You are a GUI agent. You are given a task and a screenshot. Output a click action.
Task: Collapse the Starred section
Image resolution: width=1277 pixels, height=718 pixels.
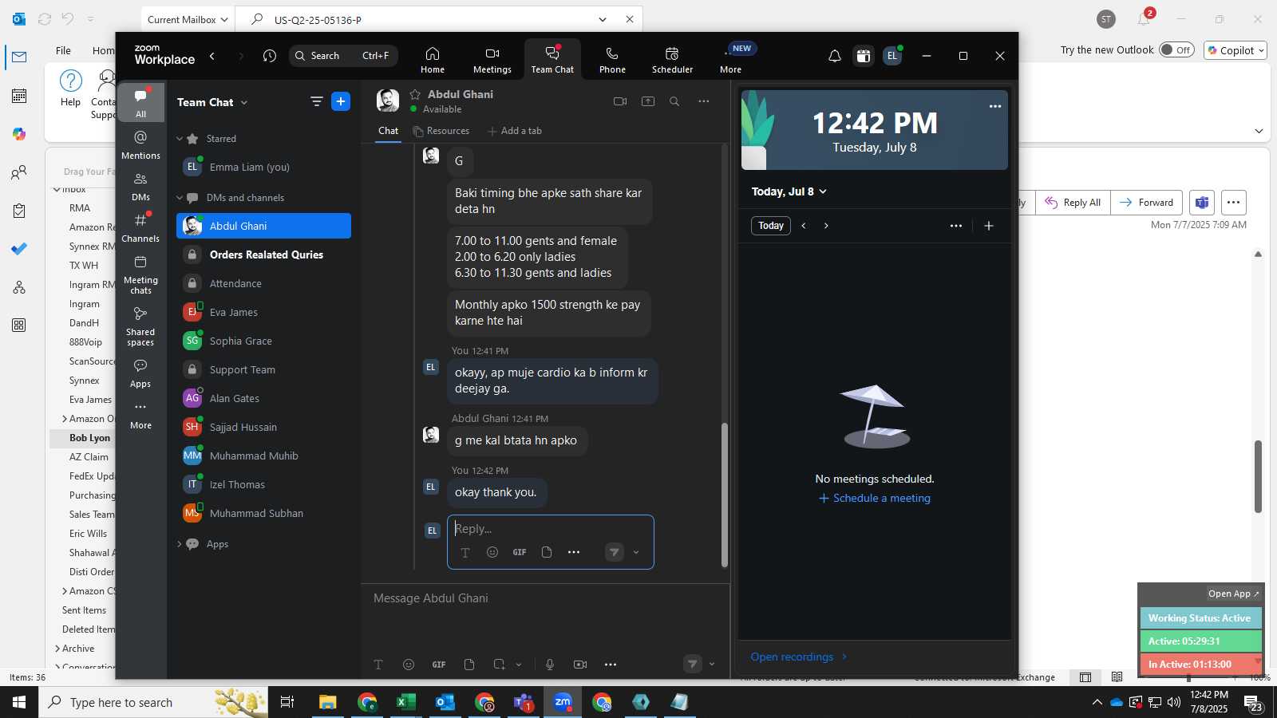coord(180,139)
